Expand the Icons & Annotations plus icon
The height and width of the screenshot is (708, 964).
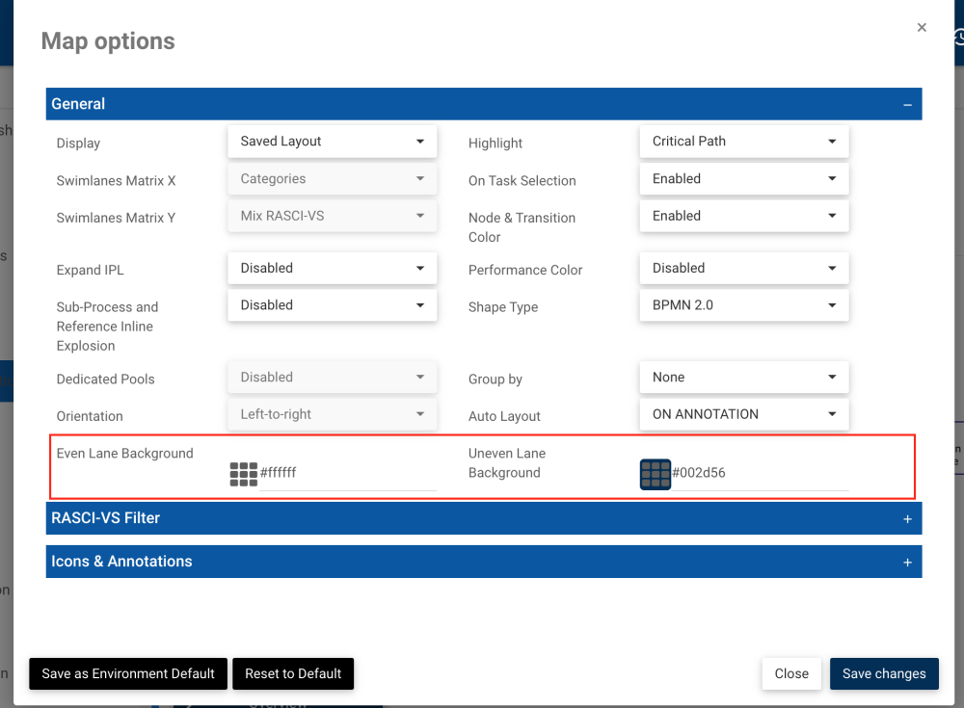tap(907, 563)
